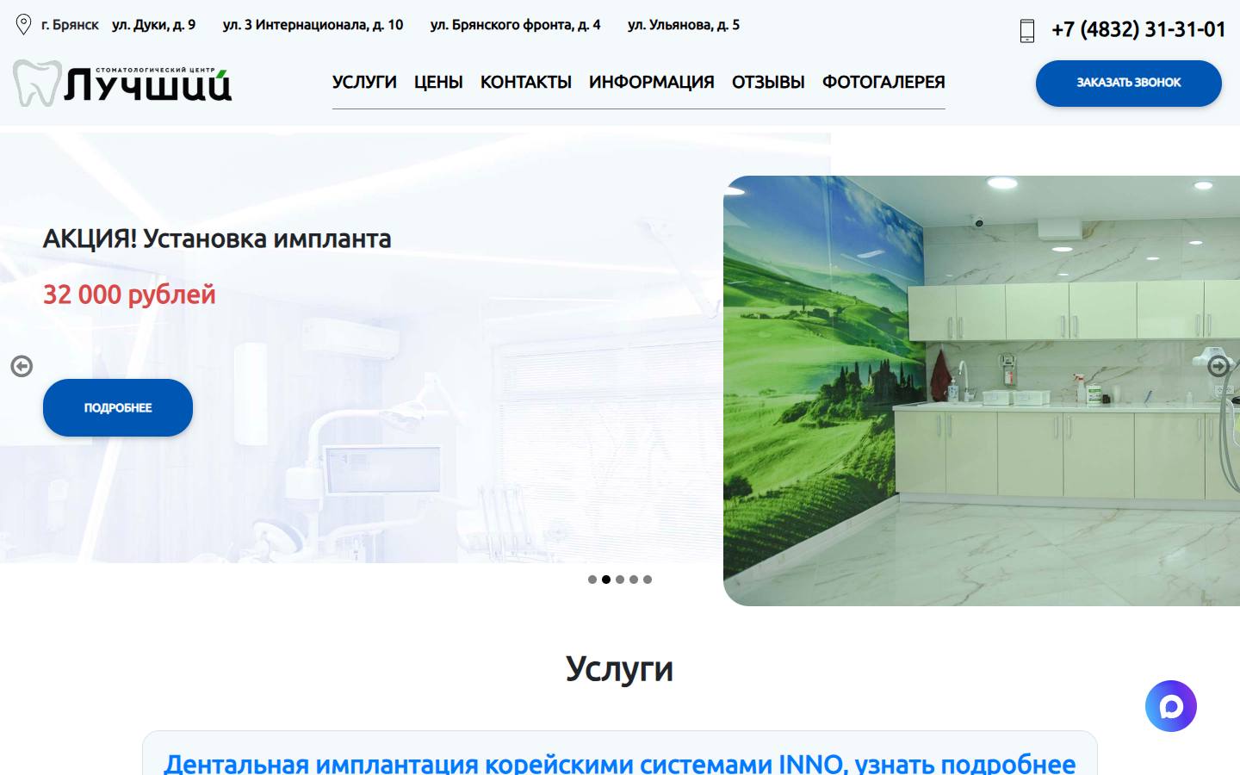Select the fifth slider dot
The image size is (1240, 775).
[x=648, y=580]
